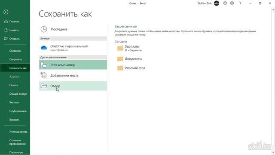275x155 pixels.
Task: Click the globe icon for Добавление места
Action: (x=44, y=75)
